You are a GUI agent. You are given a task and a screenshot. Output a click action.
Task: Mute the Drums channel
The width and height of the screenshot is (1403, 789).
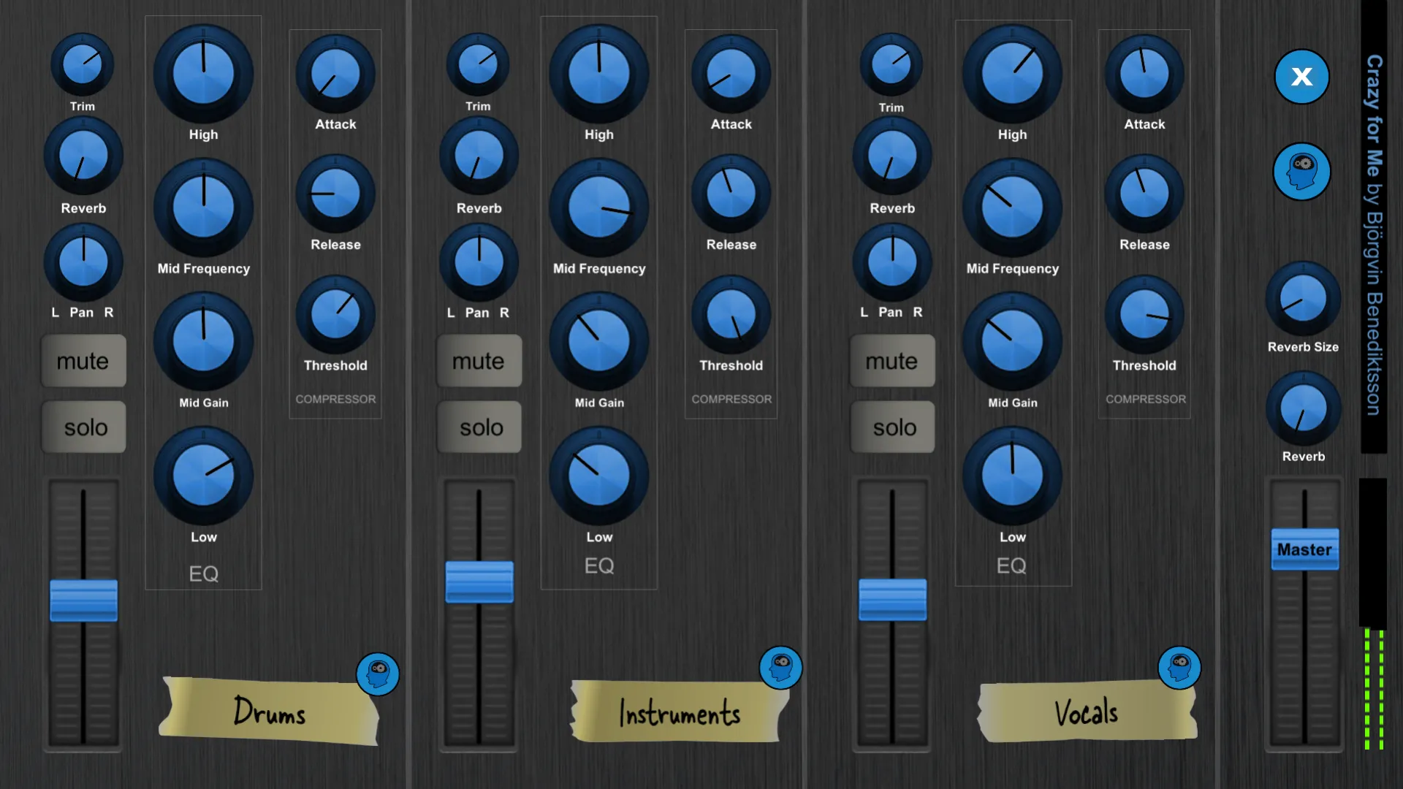(83, 360)
